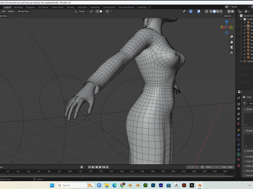Click the zoom magnifier viewport icon
The width and height of the screenshot is (253, 189).
(x=231, y=37)
